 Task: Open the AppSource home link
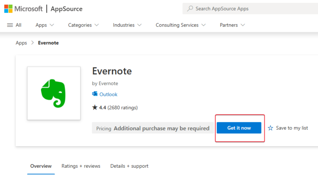point(66,9)
